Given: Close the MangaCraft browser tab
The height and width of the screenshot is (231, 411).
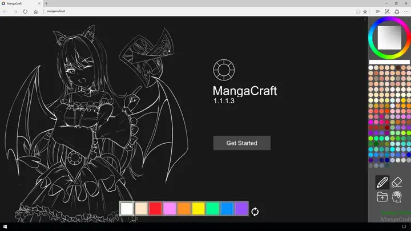Looking at the screenshot, I should pyautogui.click(x=39, y=3).
